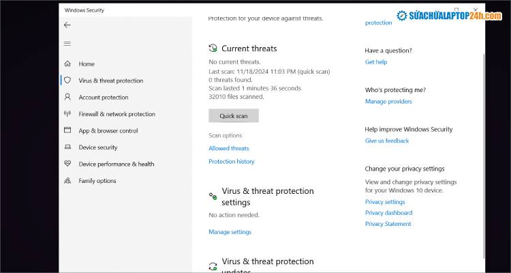Click the Current threats heading icon
Image resolution: width=511 pixels, height=273 pixels.
213,48
